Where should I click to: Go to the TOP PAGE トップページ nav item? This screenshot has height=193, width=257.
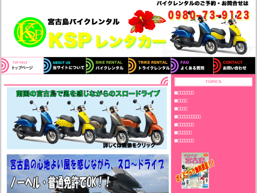23,66
